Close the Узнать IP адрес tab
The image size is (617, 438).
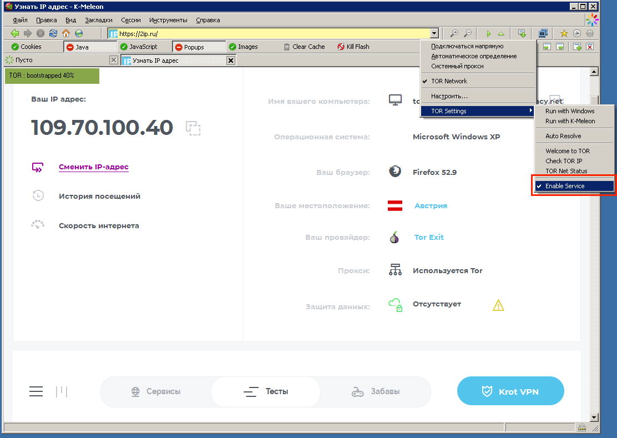(x=231, y=60)
